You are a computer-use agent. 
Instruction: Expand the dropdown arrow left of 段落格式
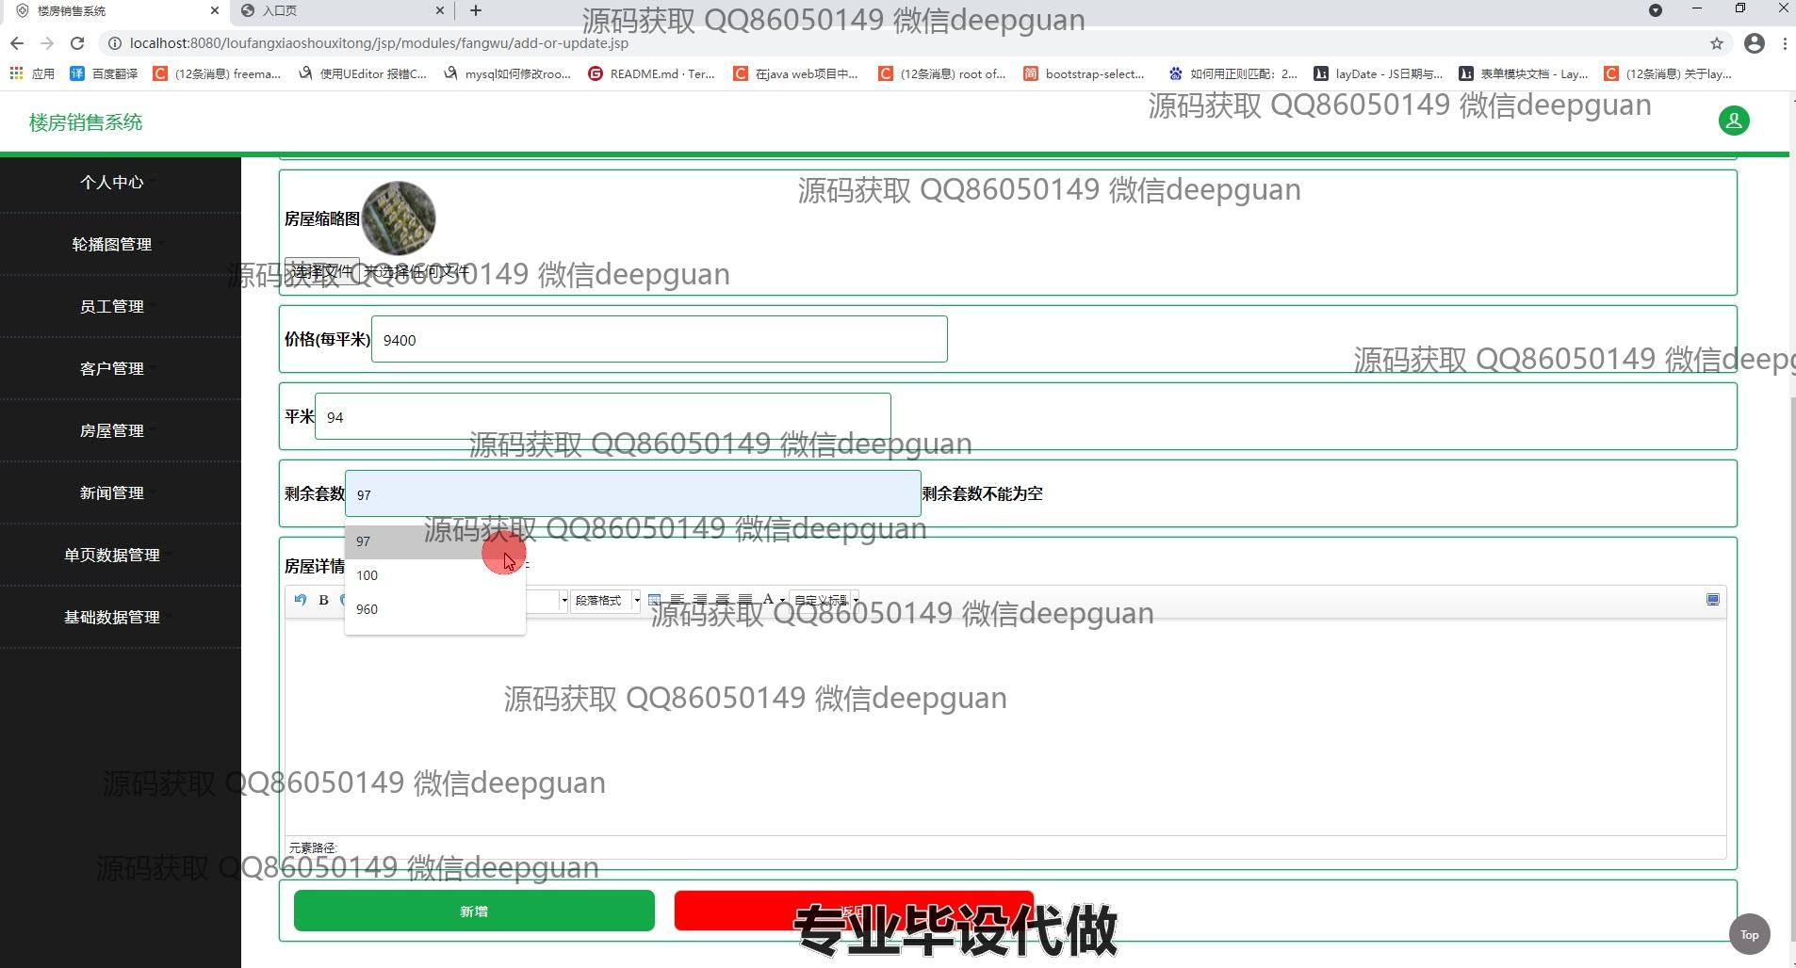coord(563,600)
